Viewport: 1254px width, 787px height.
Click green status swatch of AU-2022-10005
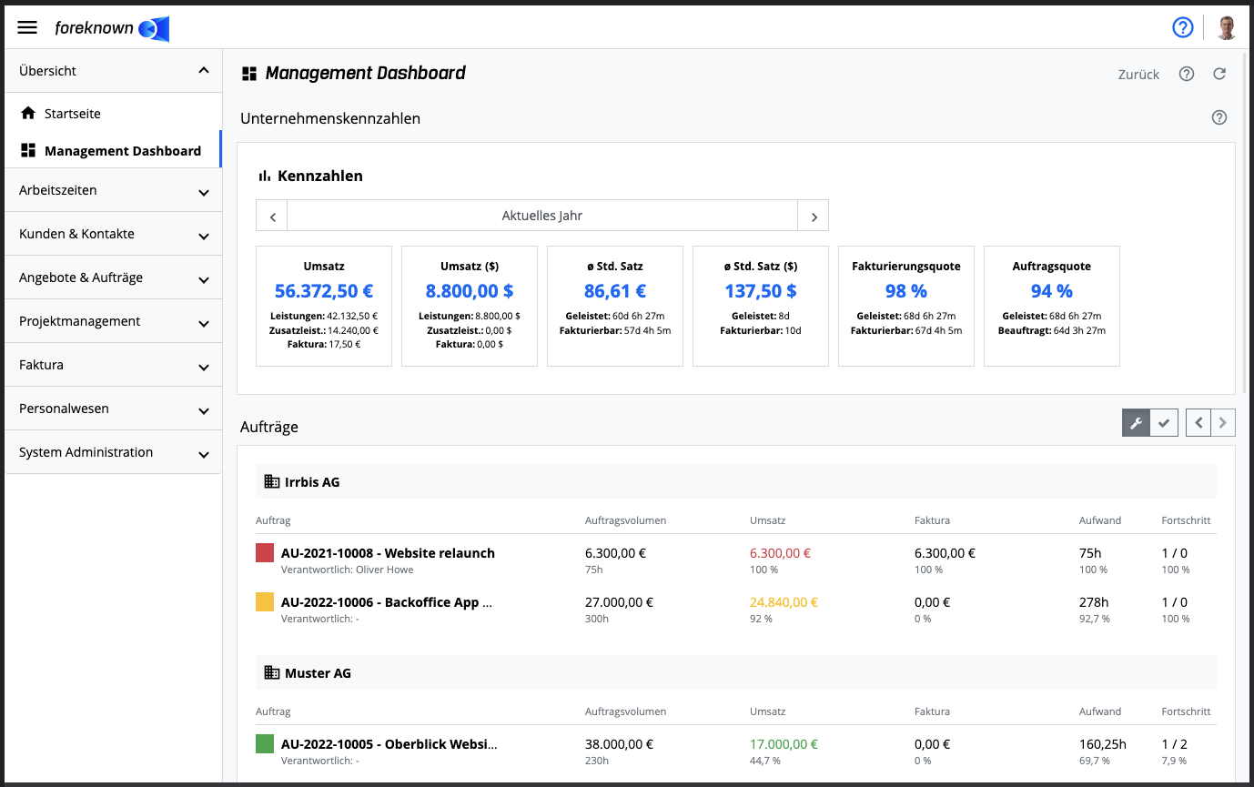pos(265,743)
